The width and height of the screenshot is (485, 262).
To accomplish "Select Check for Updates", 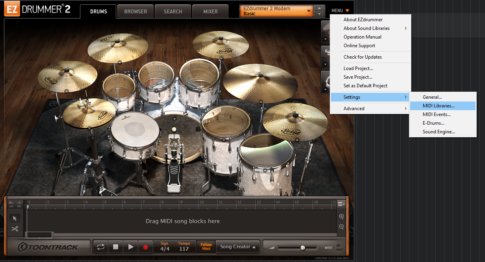I will click(370, 57).
